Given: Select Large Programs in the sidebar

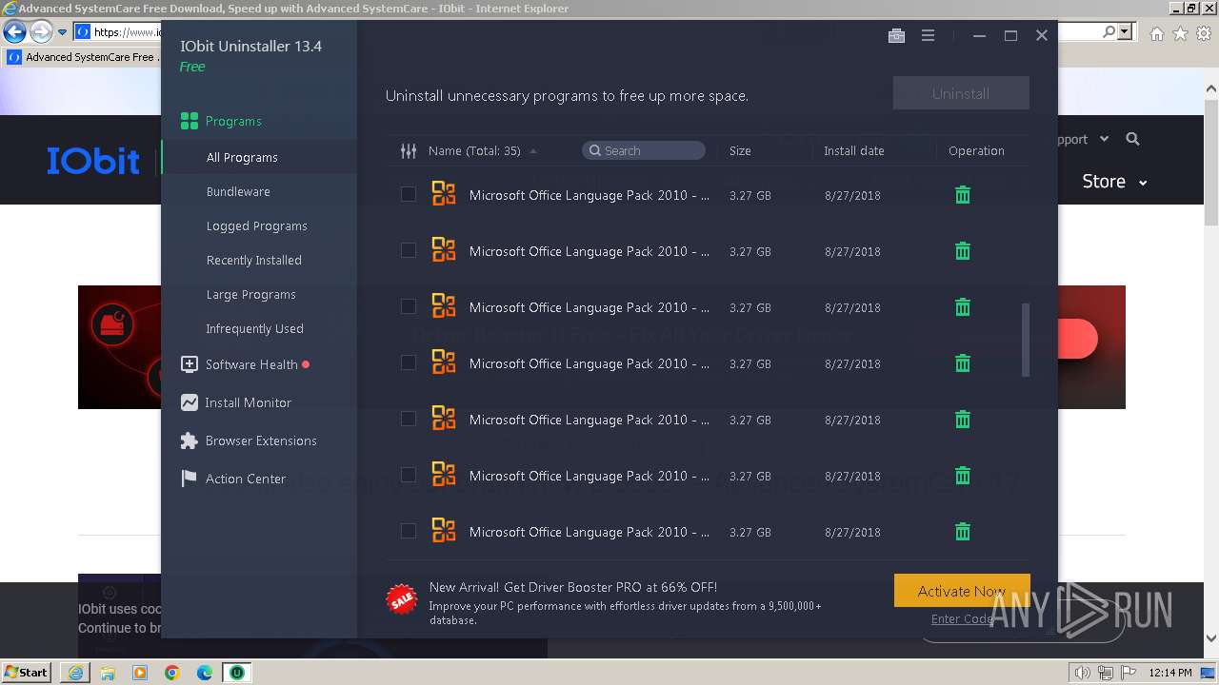Looking at the screenshot, I should (x=250, y=294).
